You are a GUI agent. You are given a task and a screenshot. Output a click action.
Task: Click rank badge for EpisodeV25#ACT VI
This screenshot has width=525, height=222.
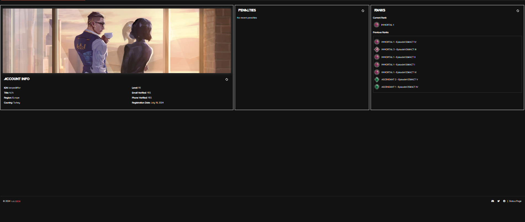(x=377, y=72)
